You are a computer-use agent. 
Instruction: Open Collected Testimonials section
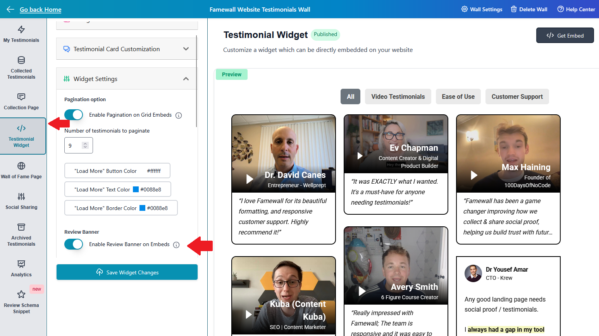click(21, 68)
